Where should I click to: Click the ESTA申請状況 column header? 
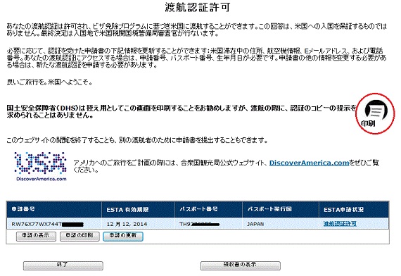354,209
